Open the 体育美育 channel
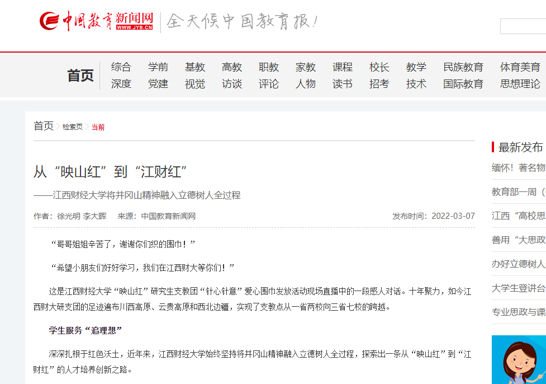Image resolution: width=546 pixels, height=384 pixels. [x=520, y=67]
